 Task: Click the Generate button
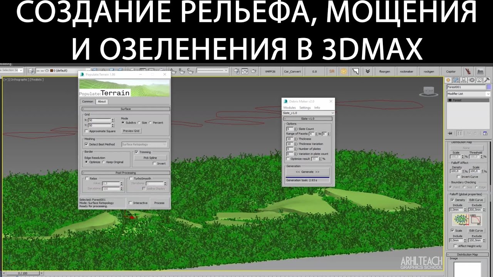click(x=307, y=172)
